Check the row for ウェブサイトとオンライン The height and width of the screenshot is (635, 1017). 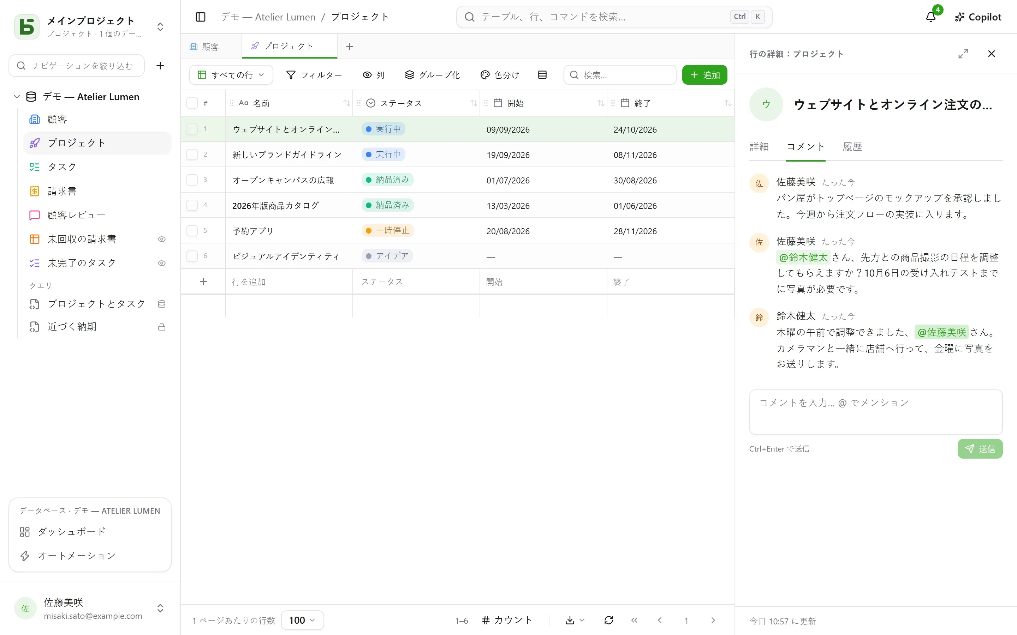192,129
